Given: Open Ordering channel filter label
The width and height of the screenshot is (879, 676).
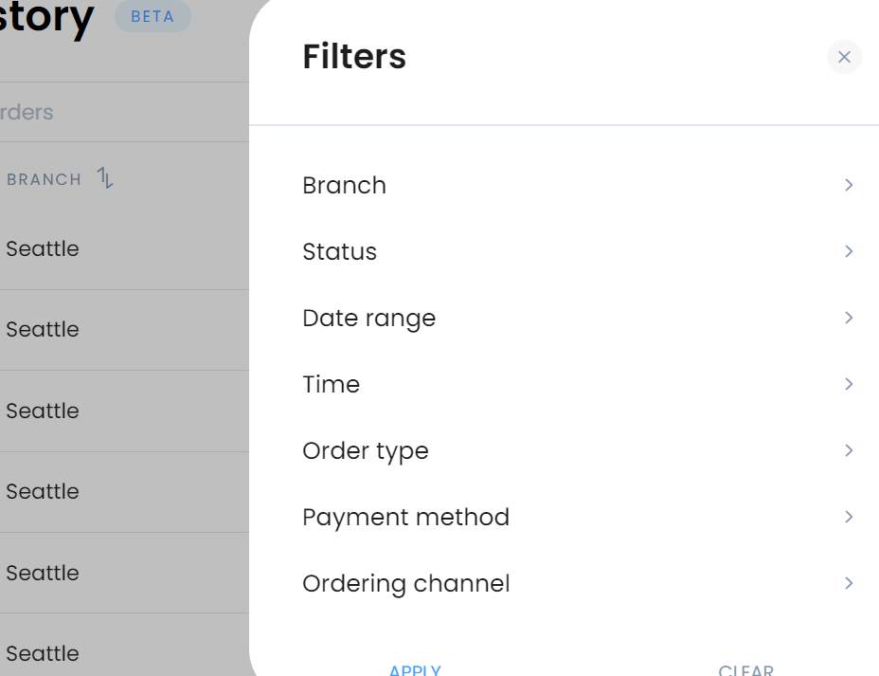Looking at the screenshot, I should [x=406, y=583].
